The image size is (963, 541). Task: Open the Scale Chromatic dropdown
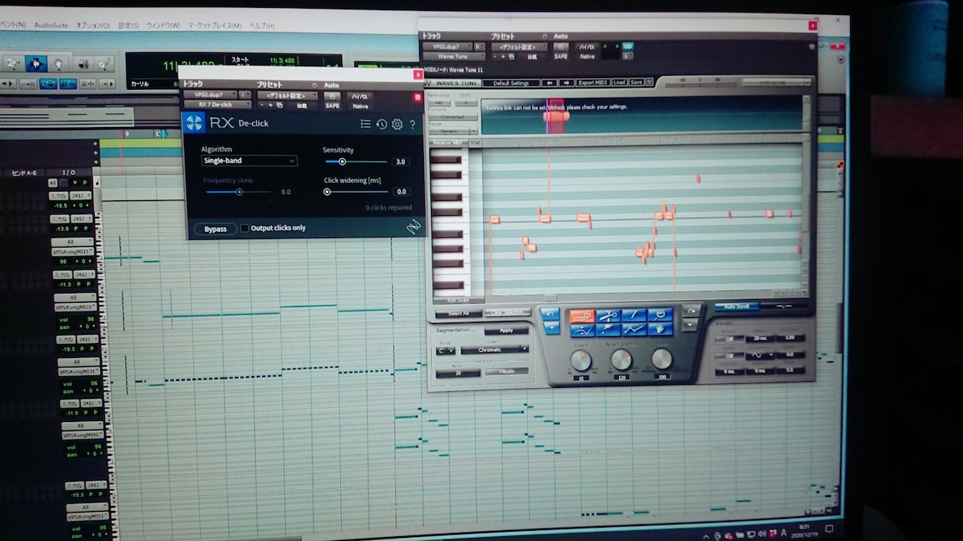click(x=495, y=350)
